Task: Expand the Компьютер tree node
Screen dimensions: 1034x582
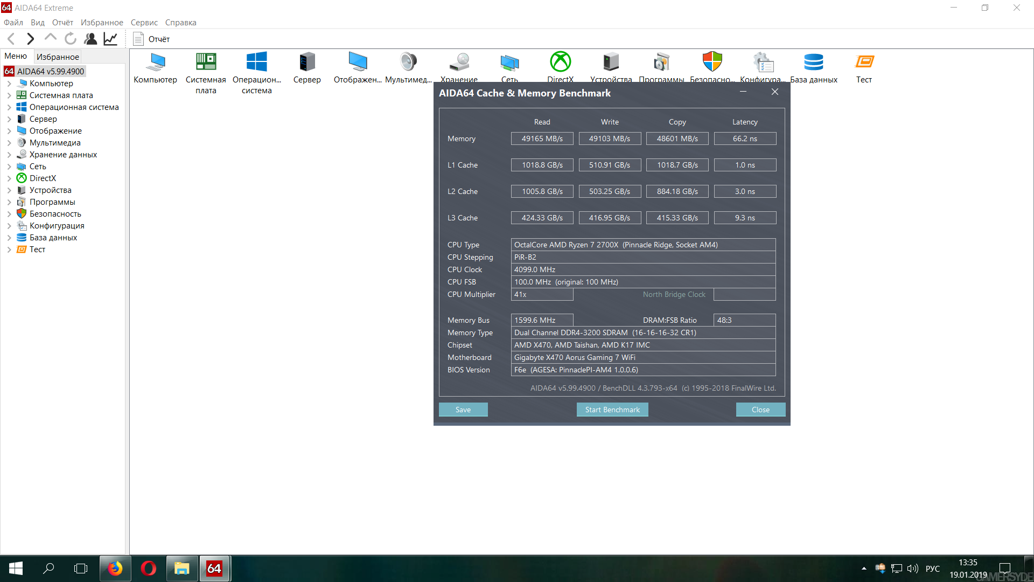Action: (x=9, y=84)
